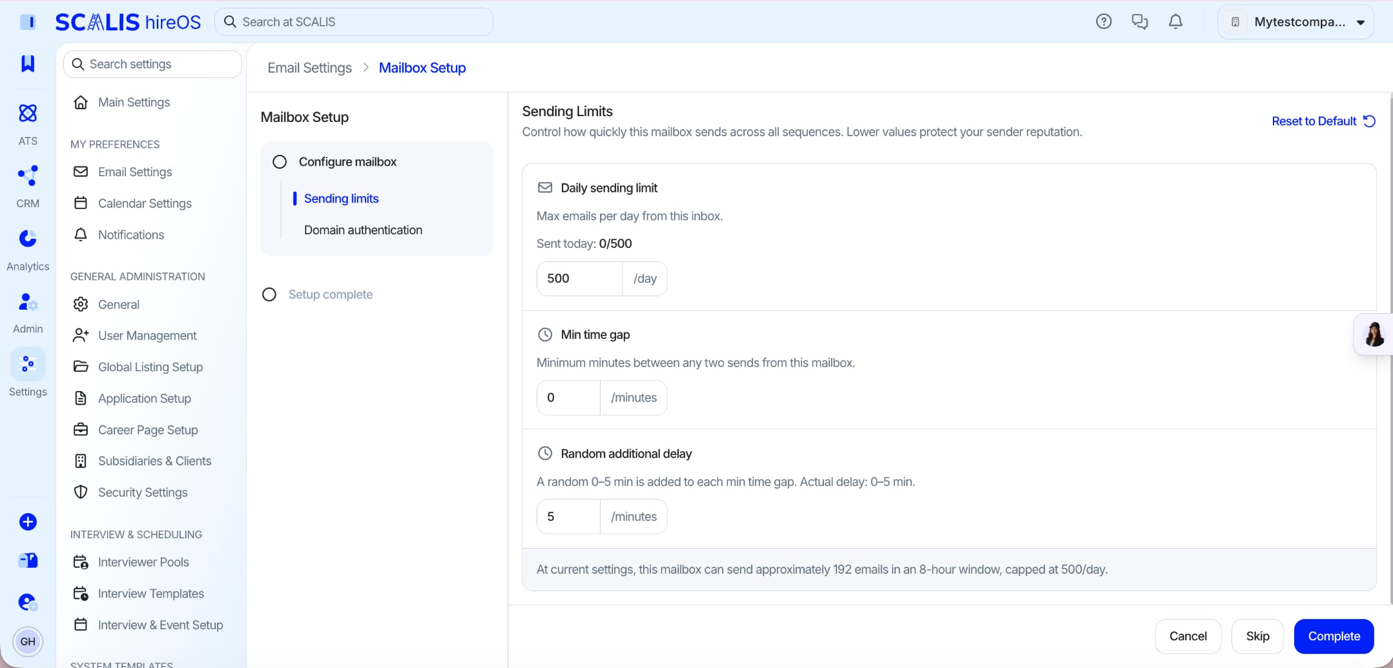
Task: Select the Sending limits step
Action: 341,198
